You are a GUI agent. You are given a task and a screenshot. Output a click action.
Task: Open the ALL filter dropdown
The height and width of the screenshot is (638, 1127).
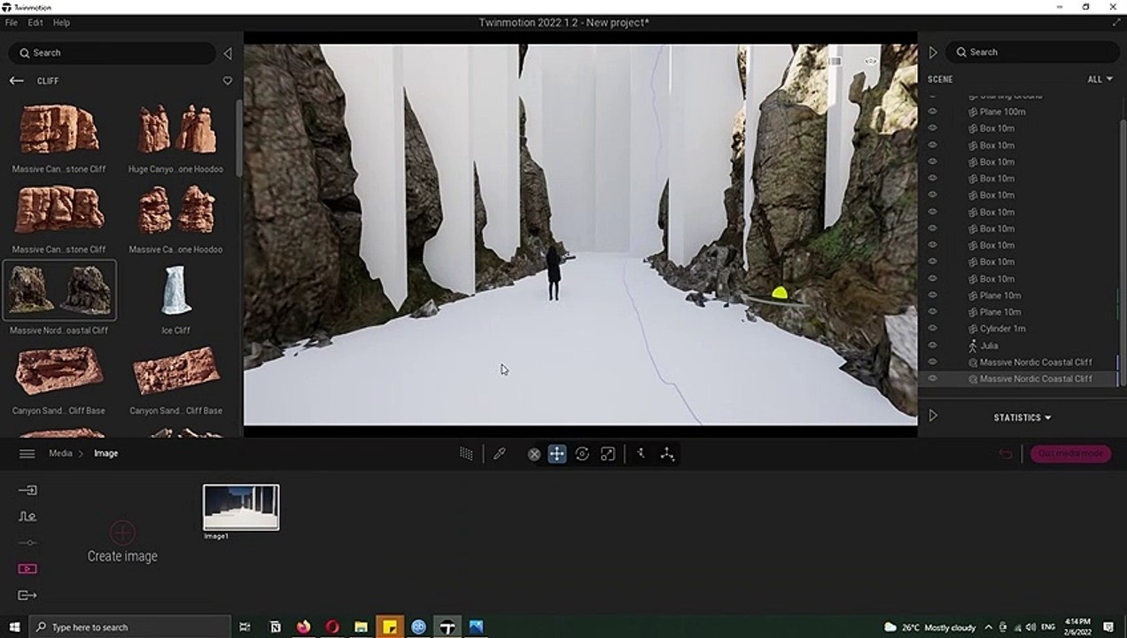tap(1100, 79)
